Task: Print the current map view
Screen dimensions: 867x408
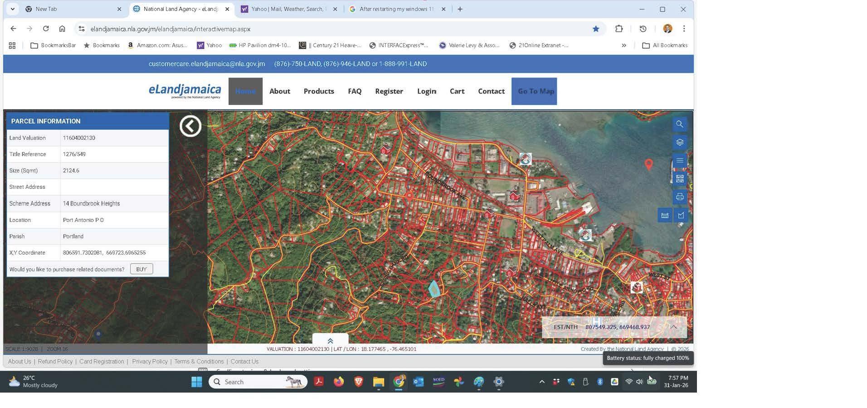Action: [679, 197]
